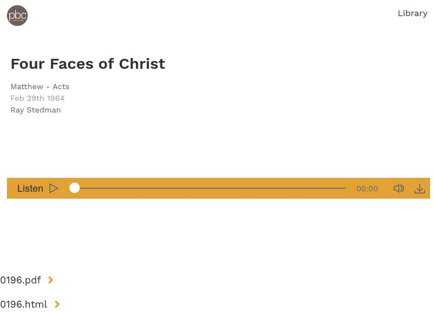Click the 00:00 time display
The width and height of the screenshot is (434, 312).
[x=368, y=188]
